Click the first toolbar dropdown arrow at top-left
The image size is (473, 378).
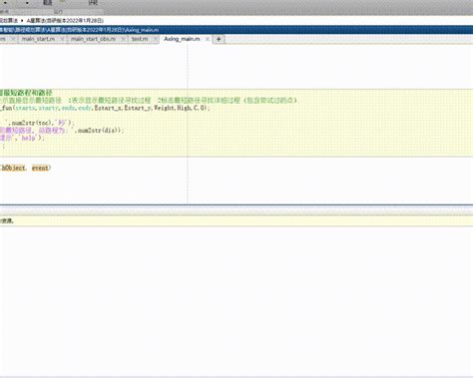tap(5, 3)
